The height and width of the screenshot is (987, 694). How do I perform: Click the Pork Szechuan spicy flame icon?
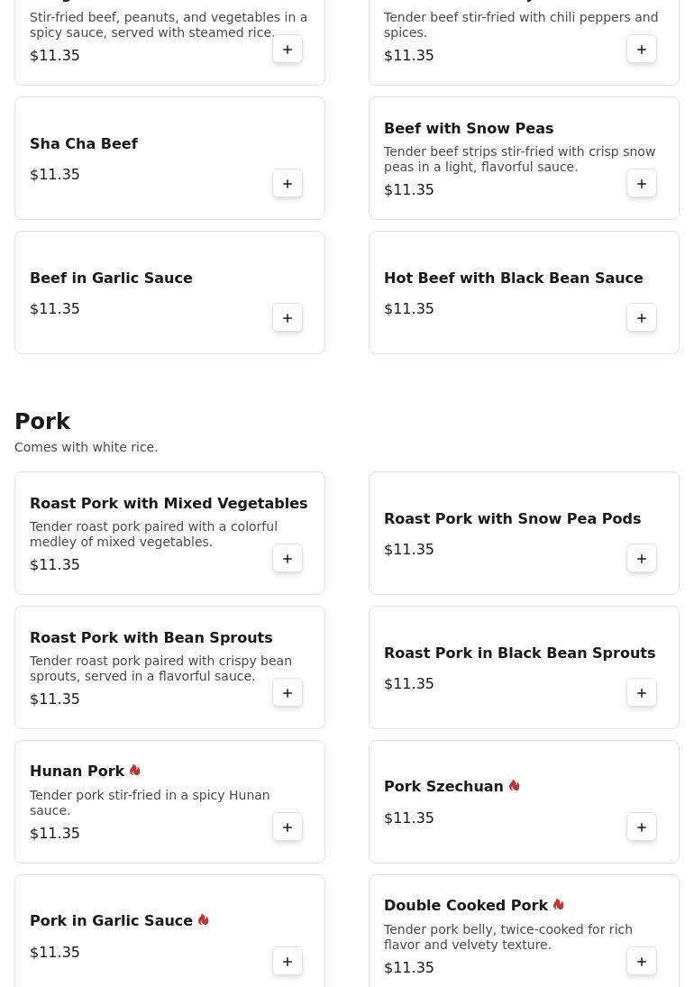(515, 786)
